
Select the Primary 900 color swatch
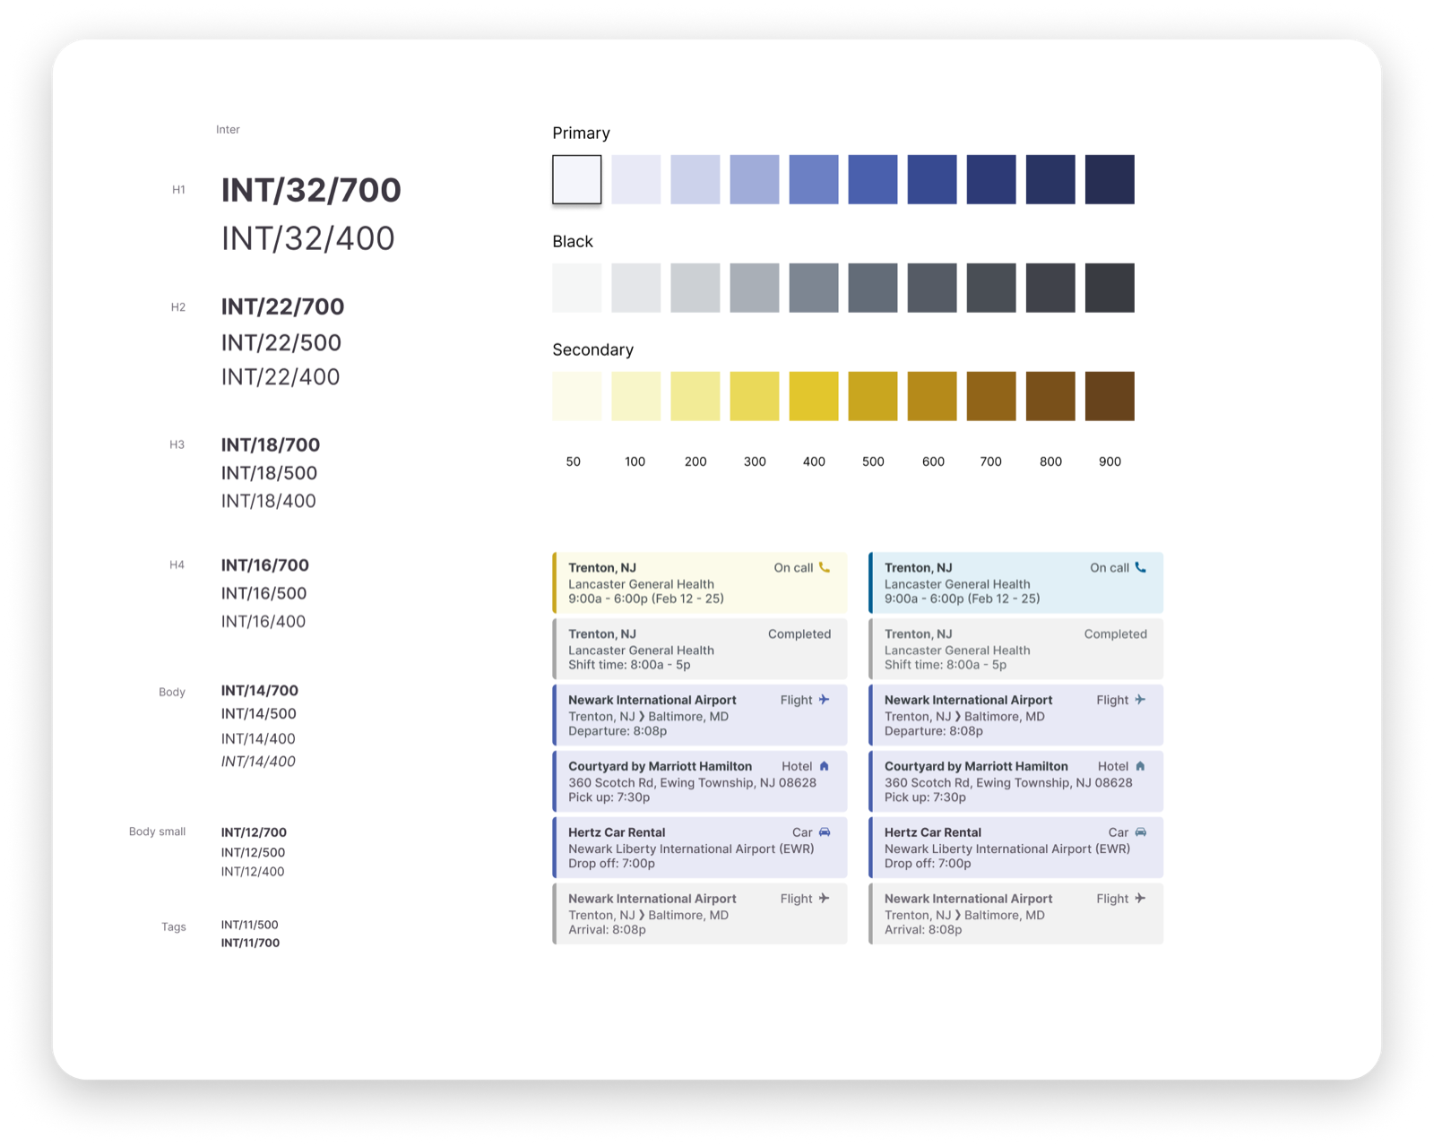click(x=1110, y=179)
